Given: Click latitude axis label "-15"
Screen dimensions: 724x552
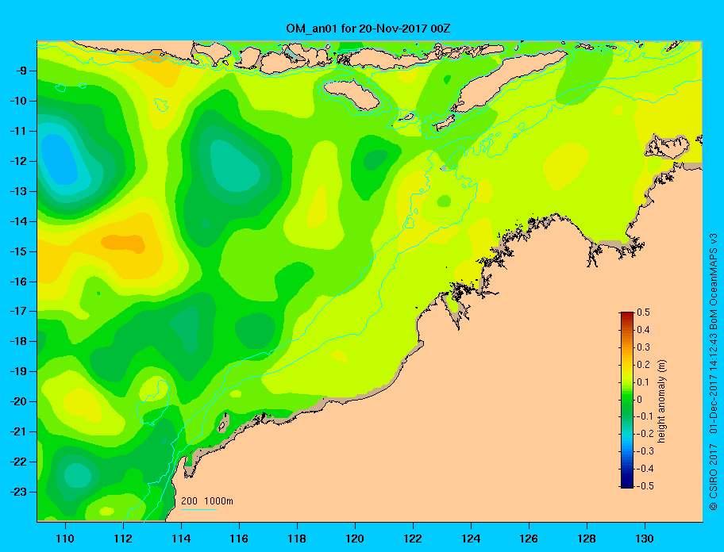Looking at the screenshot, I should (18, 251).
